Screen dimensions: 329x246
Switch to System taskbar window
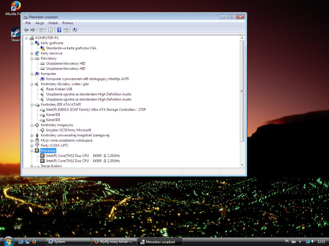69,242
